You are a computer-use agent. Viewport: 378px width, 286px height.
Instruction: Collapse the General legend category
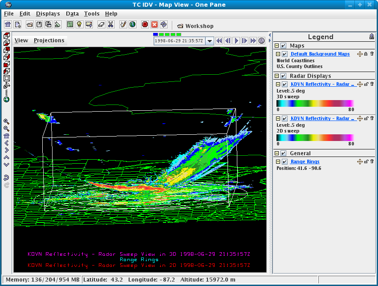point(277,153)
